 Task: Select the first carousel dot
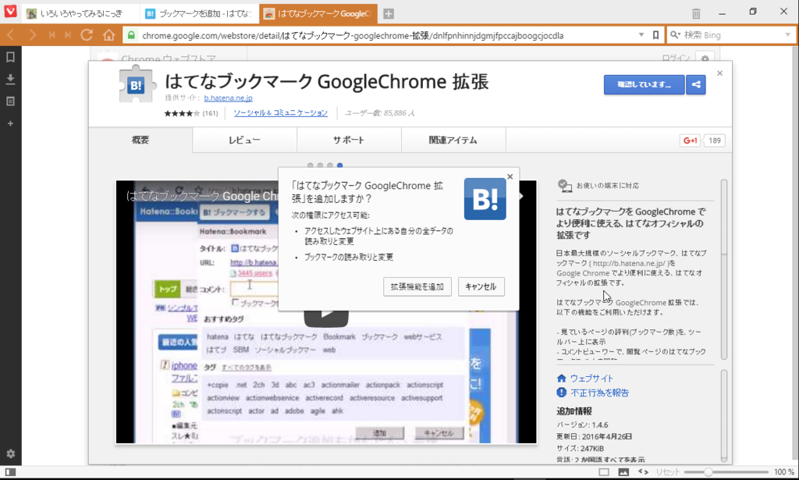311,165
